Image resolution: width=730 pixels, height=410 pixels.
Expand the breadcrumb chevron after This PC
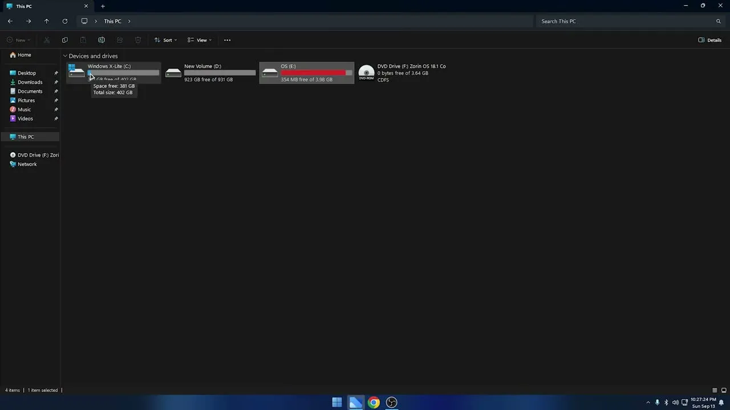pyautogui.click(x=129, y=21)
